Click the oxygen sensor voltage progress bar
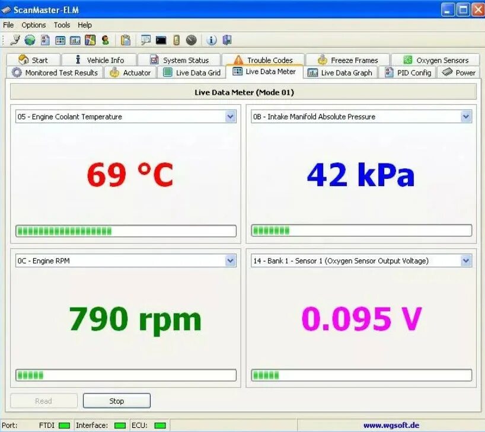Viewport: 485px width, 432px height. pyautogui.click(x=362, y=375)
